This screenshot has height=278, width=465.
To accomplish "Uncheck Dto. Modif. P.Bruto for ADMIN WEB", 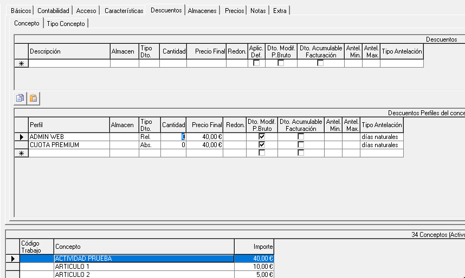I will tap(262, 136).
